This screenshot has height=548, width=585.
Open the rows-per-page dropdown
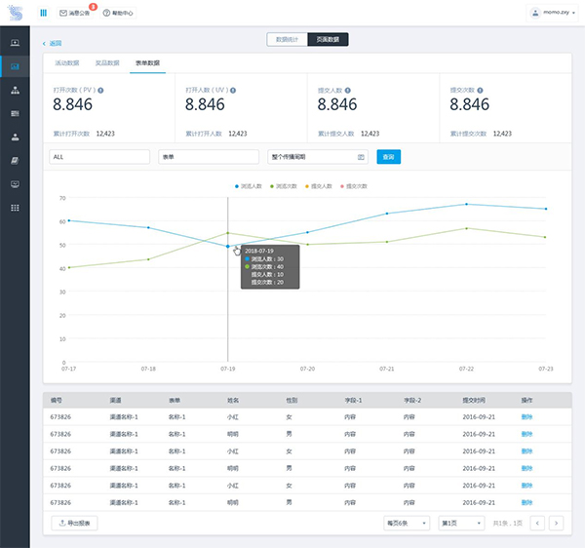(407, 523)
